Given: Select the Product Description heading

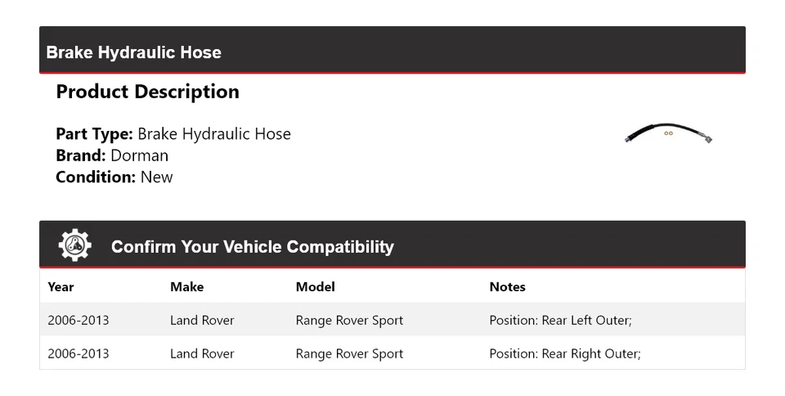Looking at the screenshot, I should [147, 92].
